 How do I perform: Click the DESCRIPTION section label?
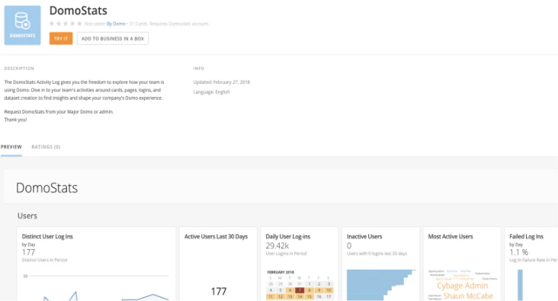coord(19,69)
